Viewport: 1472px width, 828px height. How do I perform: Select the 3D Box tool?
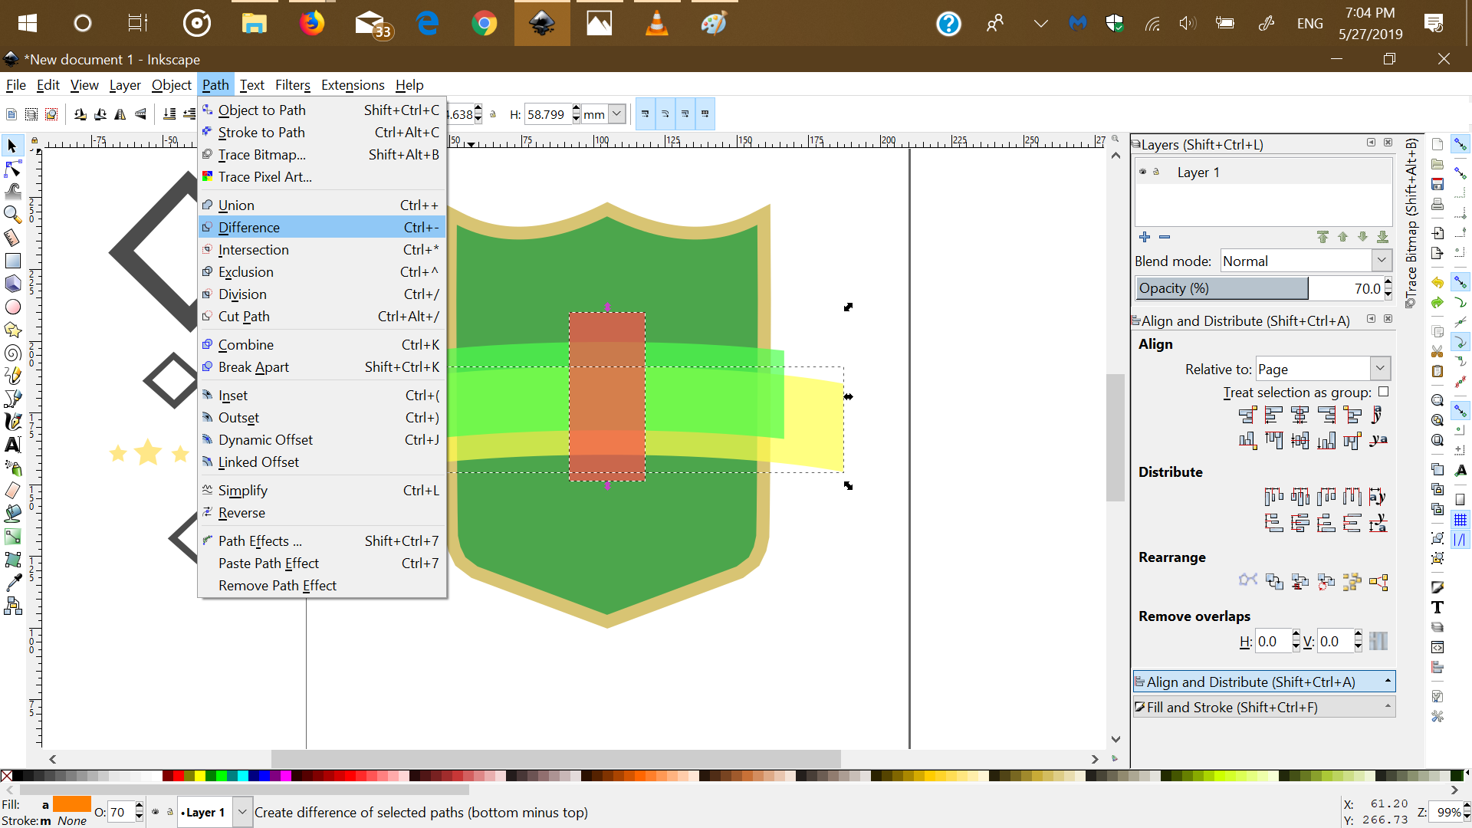pos(13,284)
